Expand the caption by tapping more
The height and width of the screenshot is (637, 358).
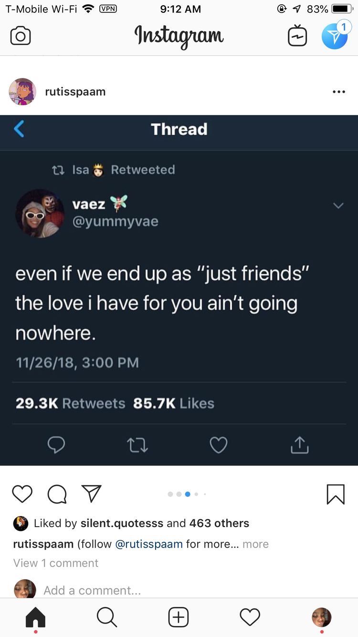255,544
